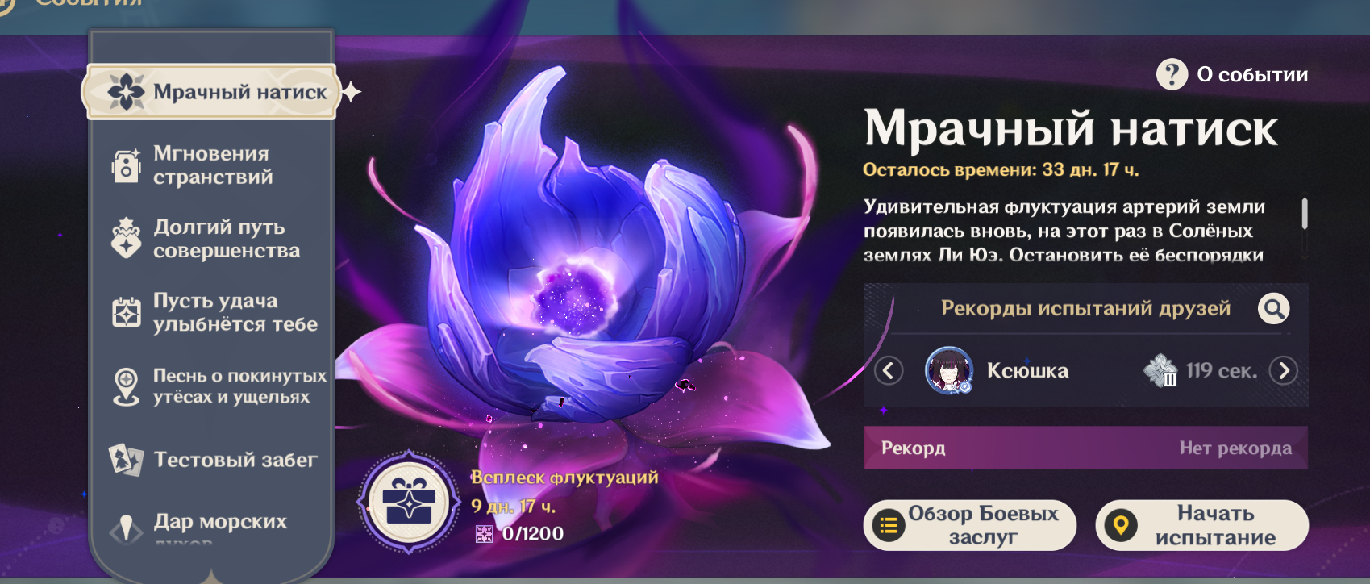The height and width of the screenshot is (584, 1370).
Task: Click the О событии label
Action: pos(1252,75)
